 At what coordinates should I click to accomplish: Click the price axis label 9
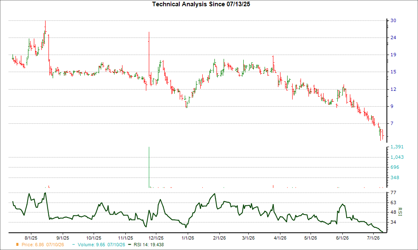coord(392,106)
